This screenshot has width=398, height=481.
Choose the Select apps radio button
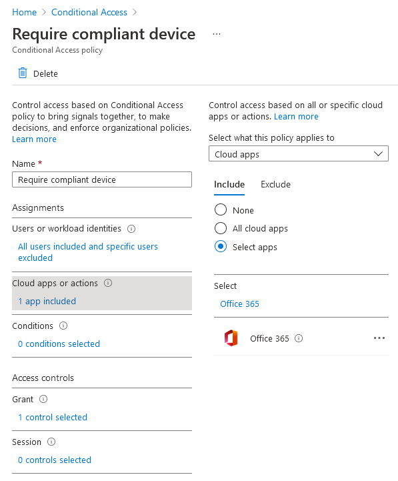pos(221,246)
